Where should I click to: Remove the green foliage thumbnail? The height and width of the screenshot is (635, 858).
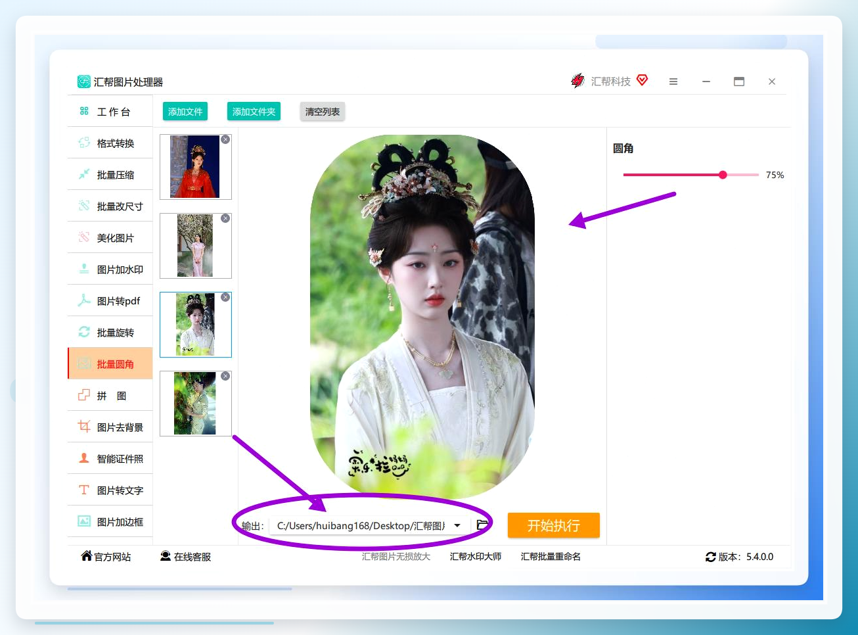225,376
